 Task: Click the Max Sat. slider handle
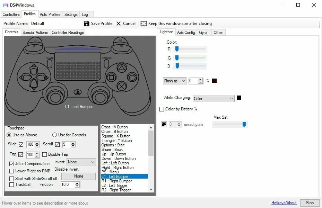point(244,124)
